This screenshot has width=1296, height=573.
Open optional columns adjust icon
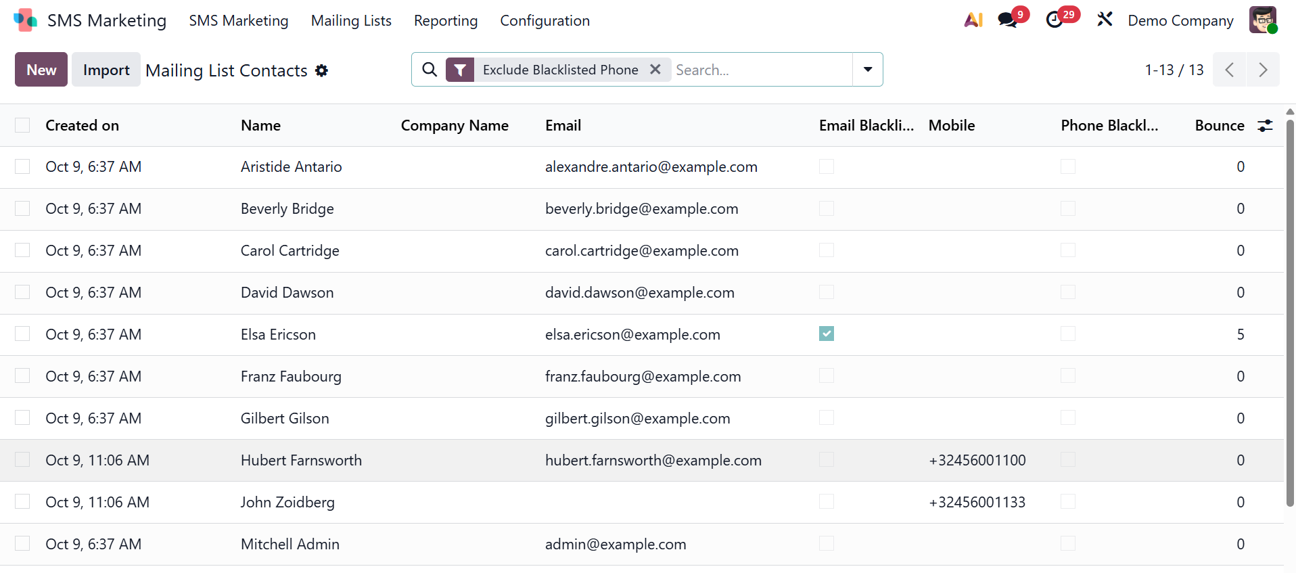pos(1265,126)
